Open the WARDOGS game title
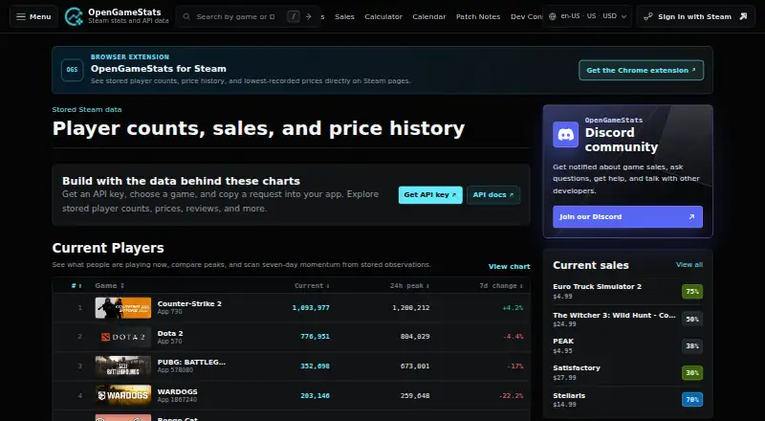Screen dimensions: 765x421 click(x=177, y=391)
